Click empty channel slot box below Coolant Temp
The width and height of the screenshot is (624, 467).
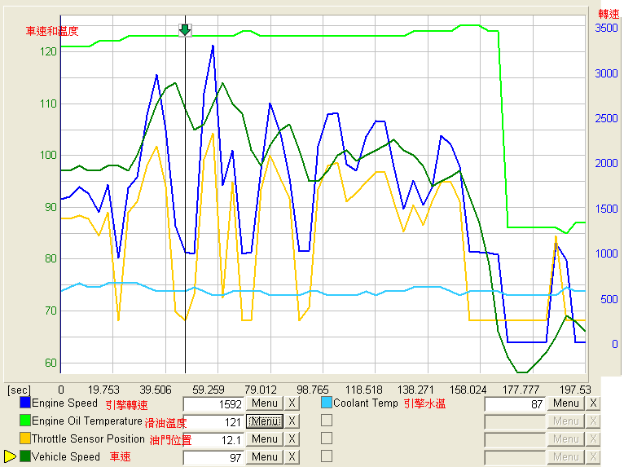tap(327, 421)
